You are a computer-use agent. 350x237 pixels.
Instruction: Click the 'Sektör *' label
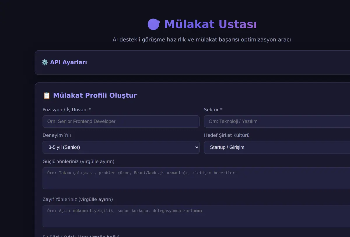[213, 110]
